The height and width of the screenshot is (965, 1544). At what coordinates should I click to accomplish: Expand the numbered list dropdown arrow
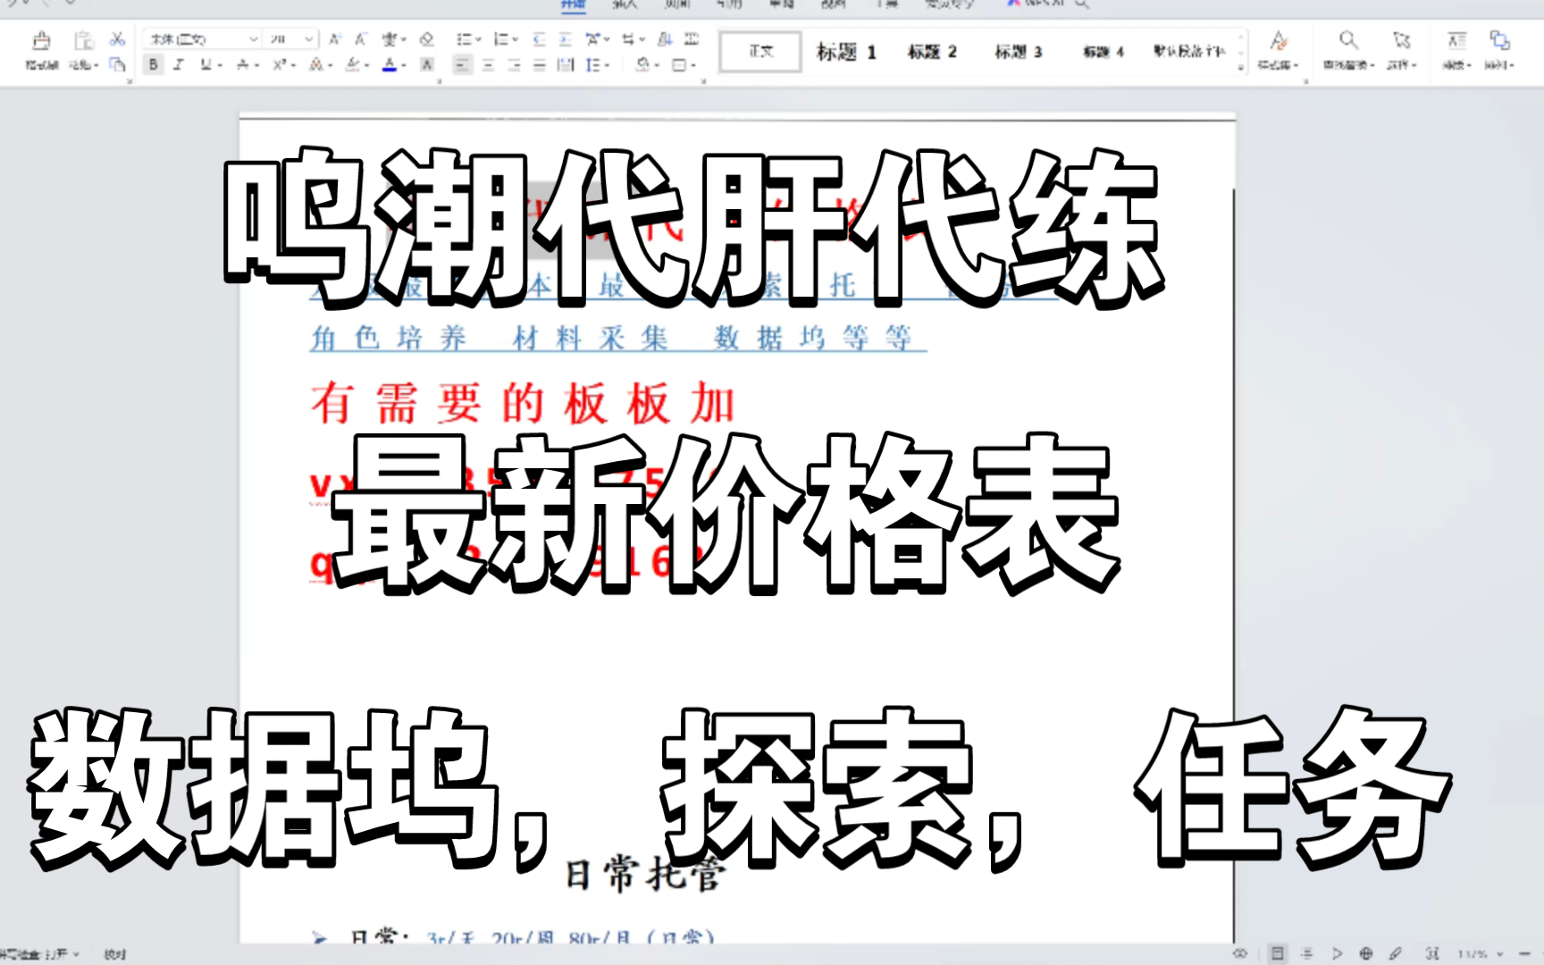coord(516,39)
